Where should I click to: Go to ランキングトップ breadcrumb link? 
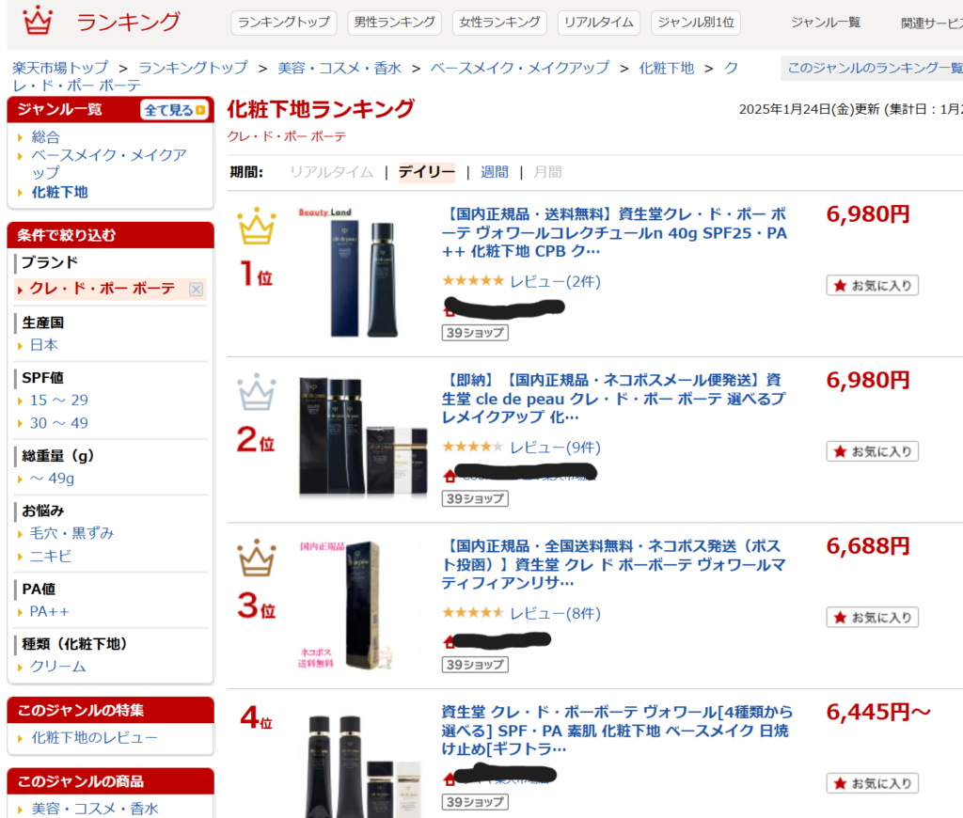[x=193, y=68]
